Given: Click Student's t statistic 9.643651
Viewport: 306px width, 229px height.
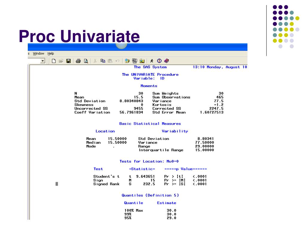Looking at the screenshot, I should pos(146,177).
